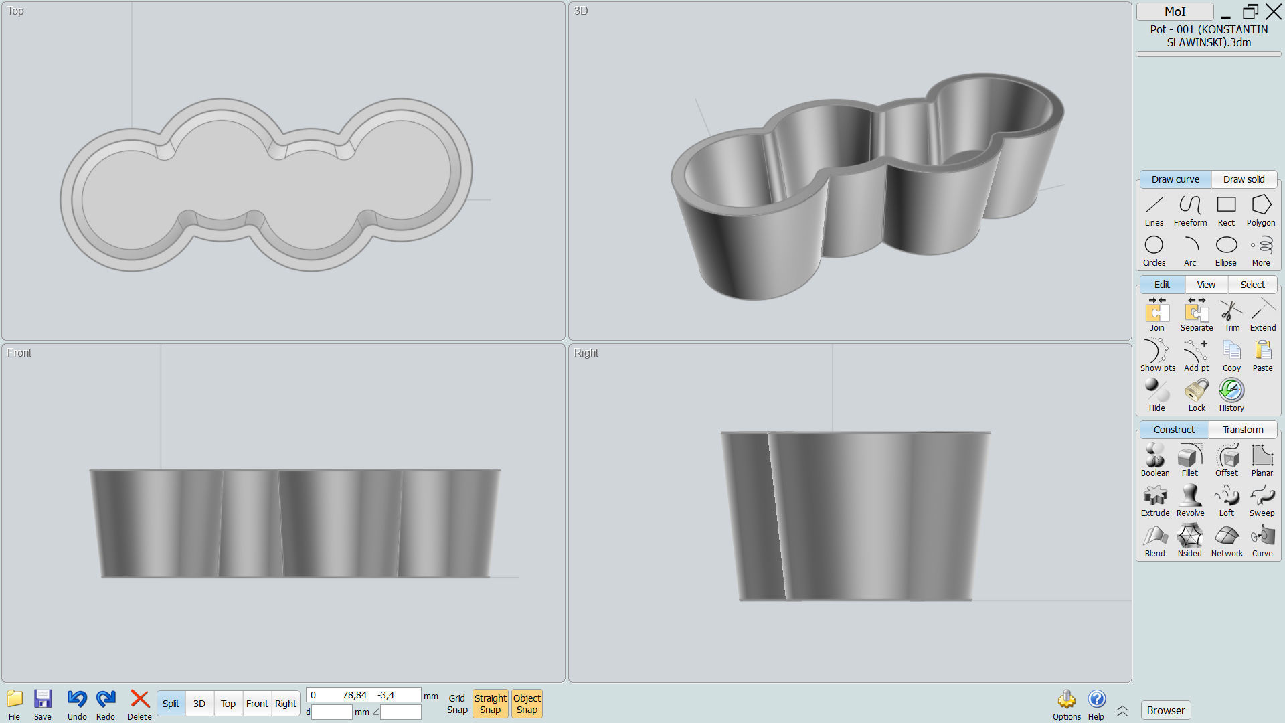Viewport: 1285px width, 723px height.
Task: Click the Loft tool
Action: point(1227,501)
